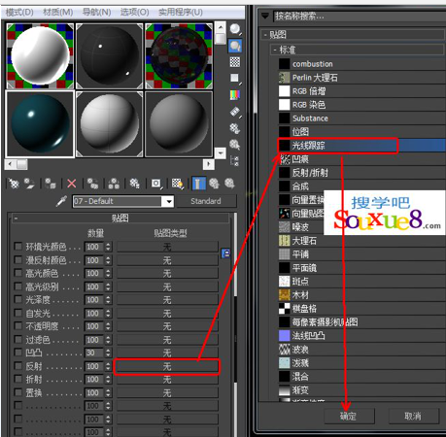Collapse the 贴图 group in the browser

coord(265,35)
